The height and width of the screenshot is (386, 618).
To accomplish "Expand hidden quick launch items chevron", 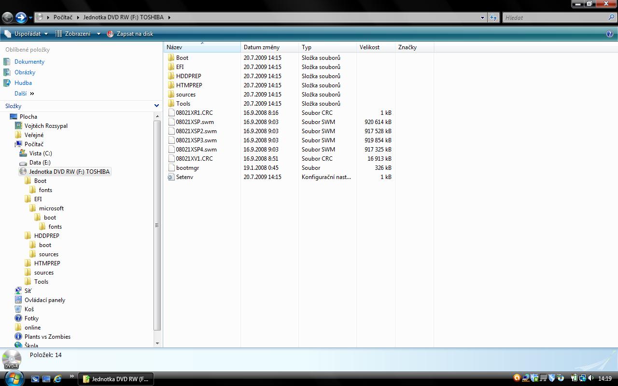I will (x=72, y=377).
